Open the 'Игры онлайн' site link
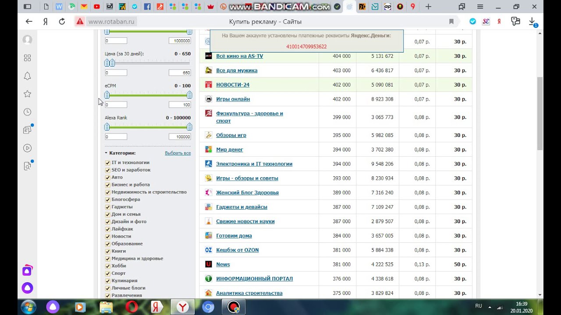The height and width of the screenshot is (315, 561). [233, 99]
